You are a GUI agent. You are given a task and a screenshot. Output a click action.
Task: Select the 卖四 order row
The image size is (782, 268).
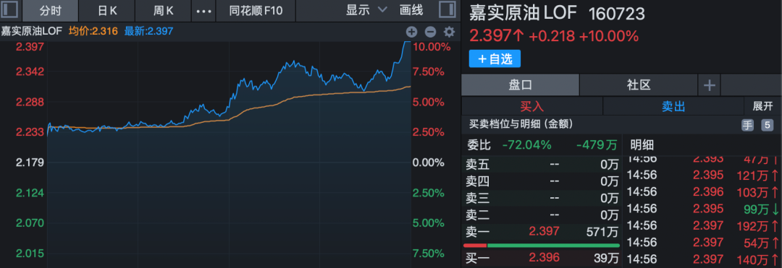click(x=542, y=181)
